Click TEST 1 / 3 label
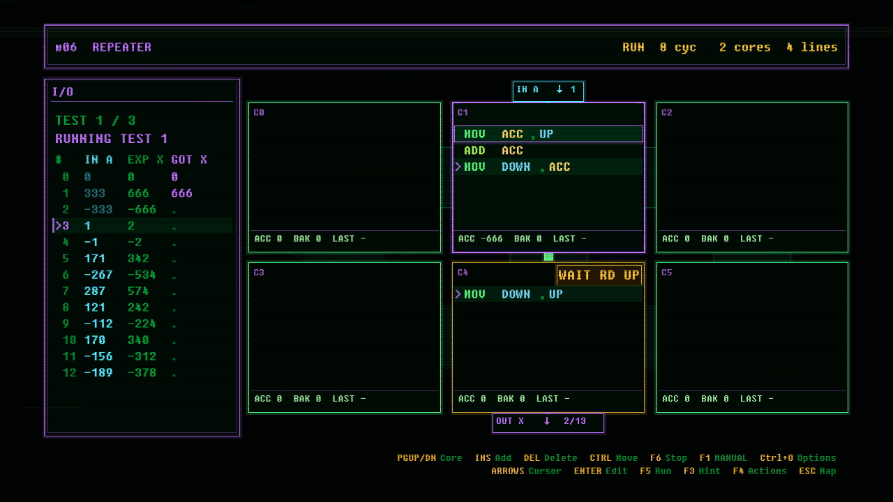893x502 pixels. click(96, 121)
